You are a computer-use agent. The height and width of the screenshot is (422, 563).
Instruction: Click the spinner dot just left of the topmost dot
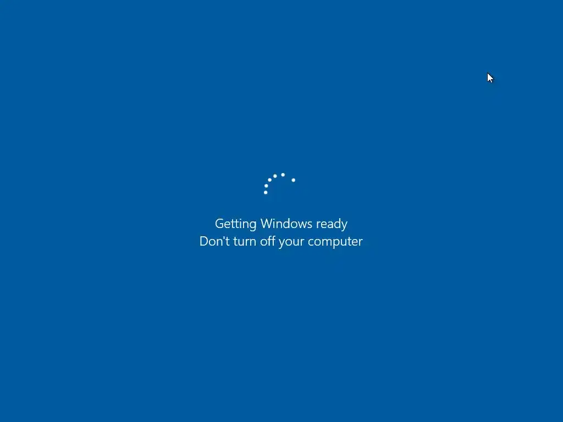(275, 176)
